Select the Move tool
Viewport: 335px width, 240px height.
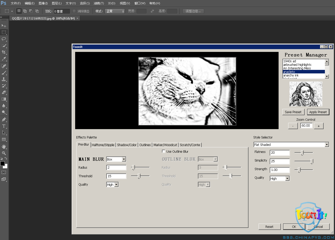(x=4, y=26)
